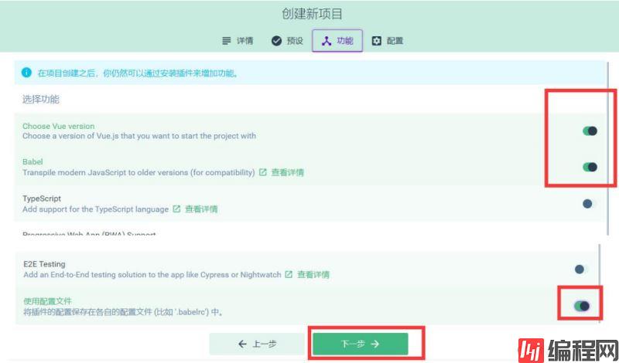Switch to the 详情 tab
Image resolution: width=619 pixels, height=363 pixels.
[237, 41]
